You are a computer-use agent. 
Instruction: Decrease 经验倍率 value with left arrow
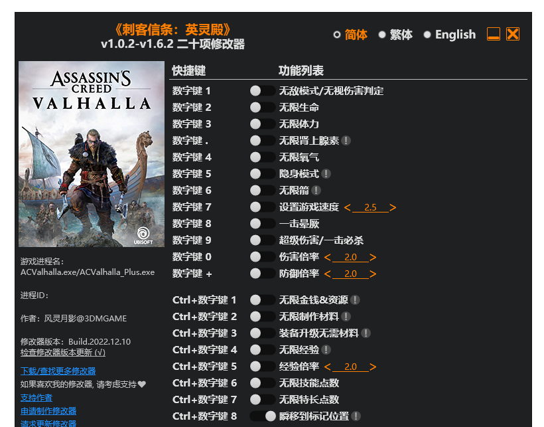point(328,367)
